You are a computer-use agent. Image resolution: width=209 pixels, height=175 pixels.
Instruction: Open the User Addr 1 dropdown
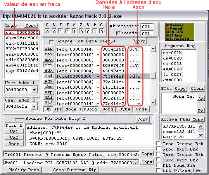pos(34,90)
